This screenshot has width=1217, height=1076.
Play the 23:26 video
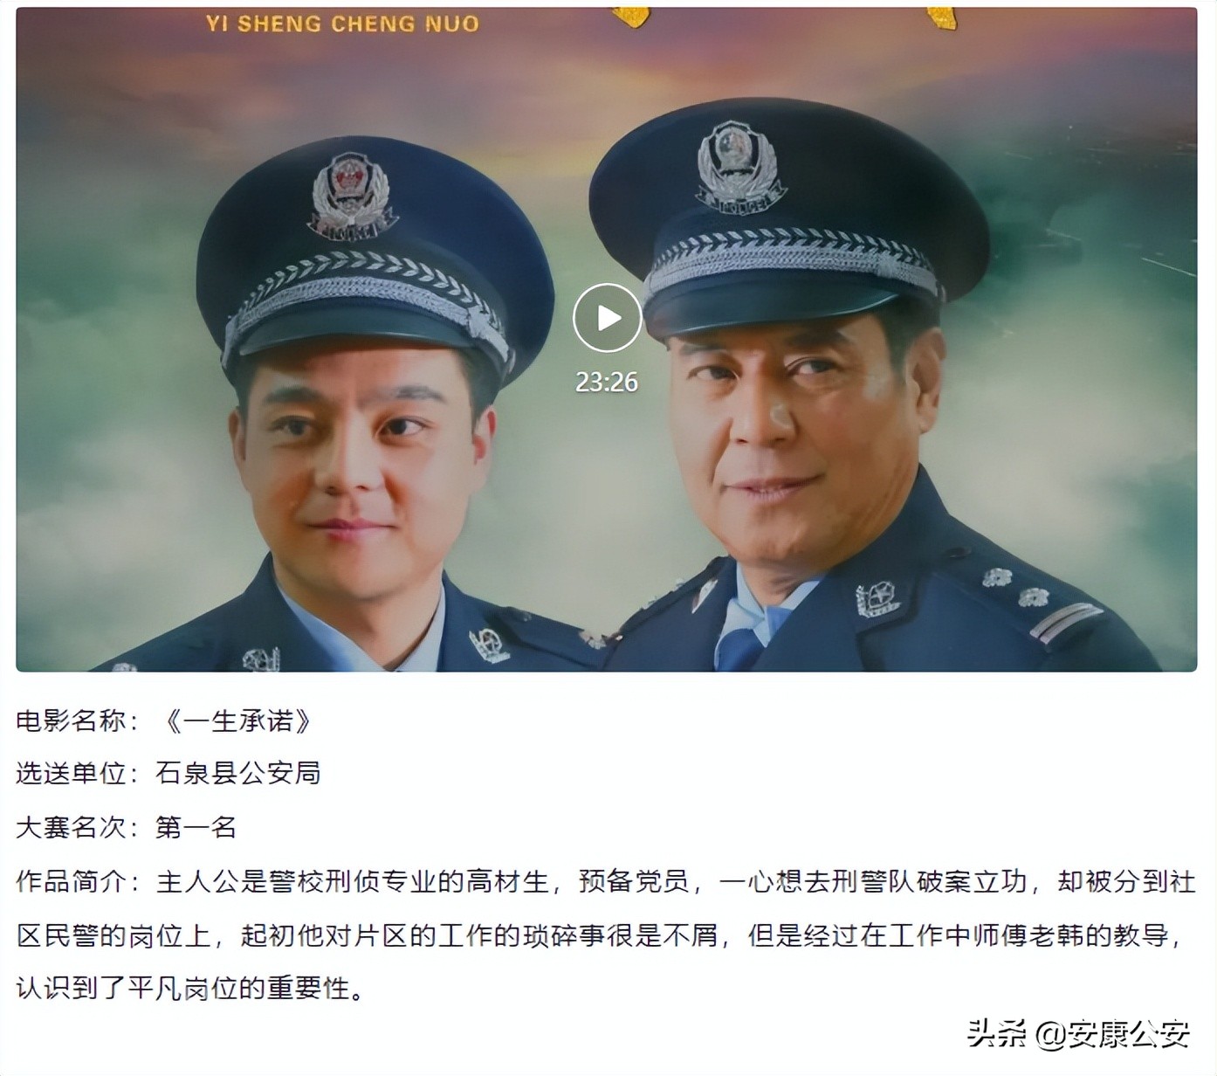[608, 318]
